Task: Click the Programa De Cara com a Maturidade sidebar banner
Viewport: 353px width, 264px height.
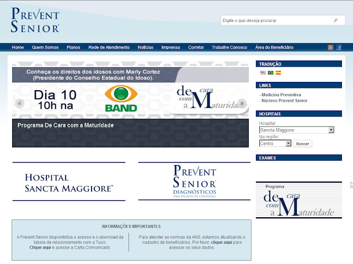Action: (x=299, y=200)
